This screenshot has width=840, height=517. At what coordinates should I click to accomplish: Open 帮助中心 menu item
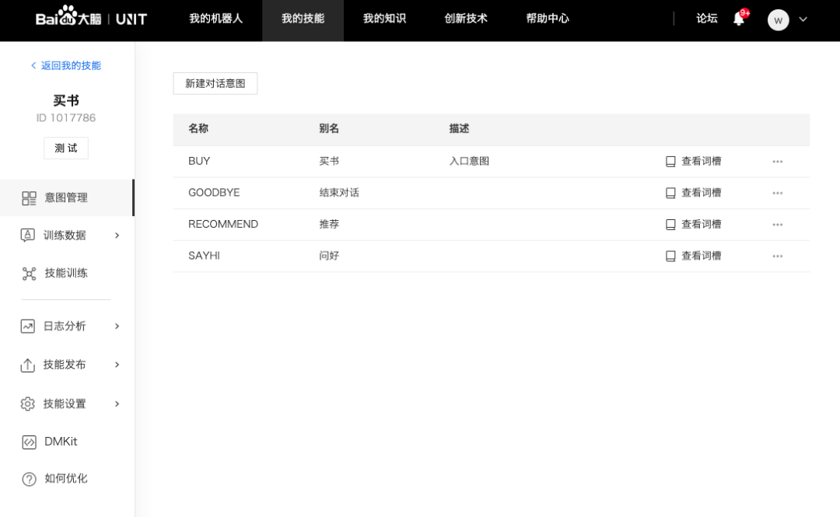[548, 19]
